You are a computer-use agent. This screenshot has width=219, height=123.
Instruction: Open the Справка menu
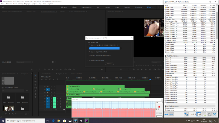point(50,4)
